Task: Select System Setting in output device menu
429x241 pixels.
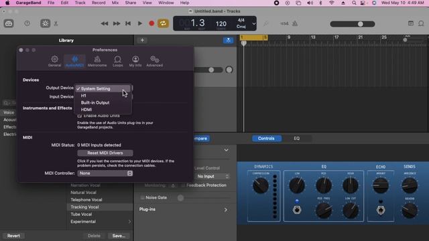Action: point(103,89)
